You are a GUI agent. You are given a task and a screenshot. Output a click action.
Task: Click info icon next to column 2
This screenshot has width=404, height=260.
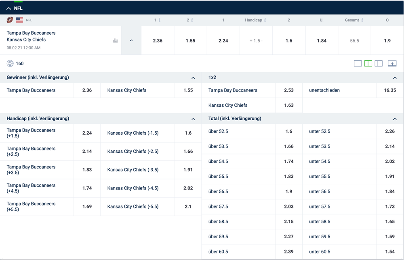point(192,20)
